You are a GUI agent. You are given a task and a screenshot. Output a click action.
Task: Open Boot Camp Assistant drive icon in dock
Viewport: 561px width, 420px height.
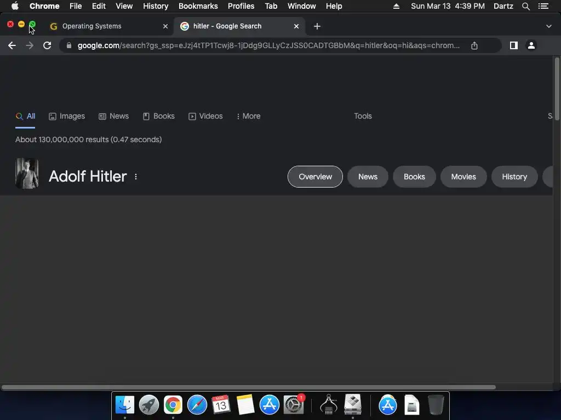353,404
